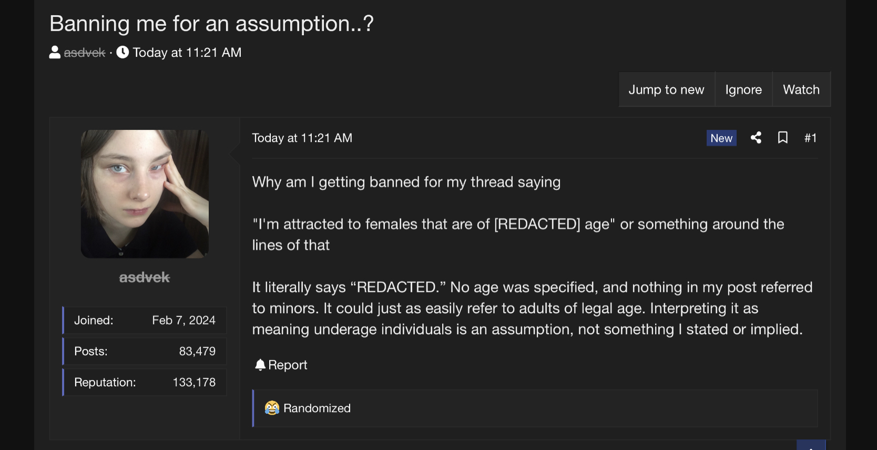
Task: Open the asdvek username below the avatar
Action: pos(145,278)
